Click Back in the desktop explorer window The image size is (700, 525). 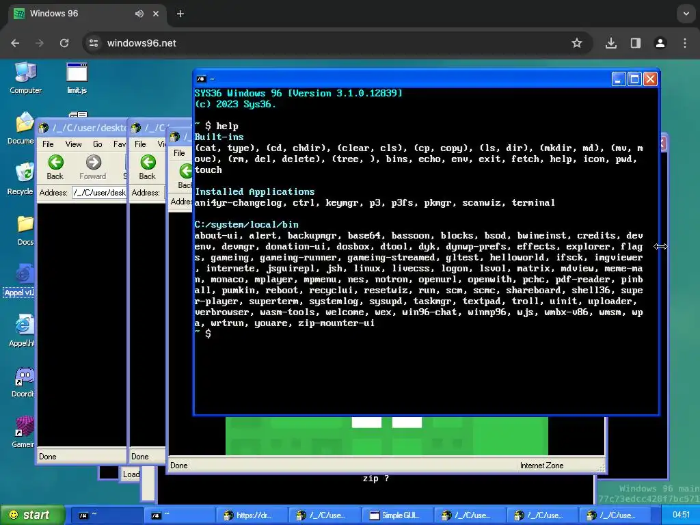(x=55, y=167)
